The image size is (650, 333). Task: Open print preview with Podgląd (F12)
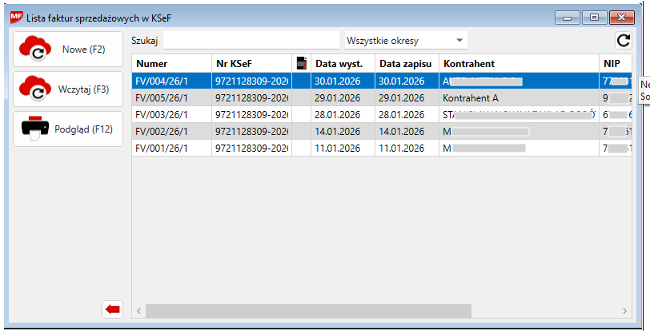(x=68, y=129)
